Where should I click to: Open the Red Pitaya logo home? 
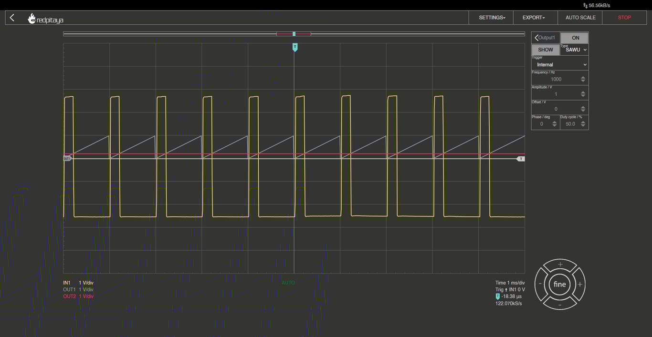[45, 19]
